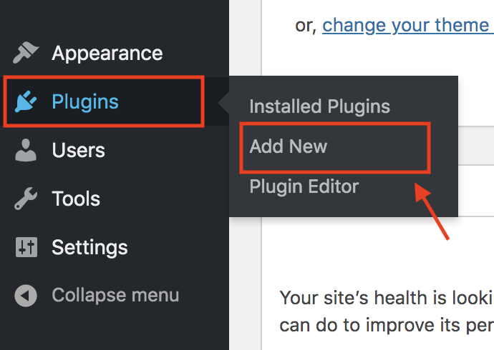Click the Settings sliders icon

point(26,247)
